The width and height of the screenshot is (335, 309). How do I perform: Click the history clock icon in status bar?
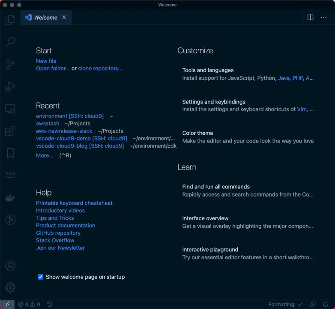50,304
